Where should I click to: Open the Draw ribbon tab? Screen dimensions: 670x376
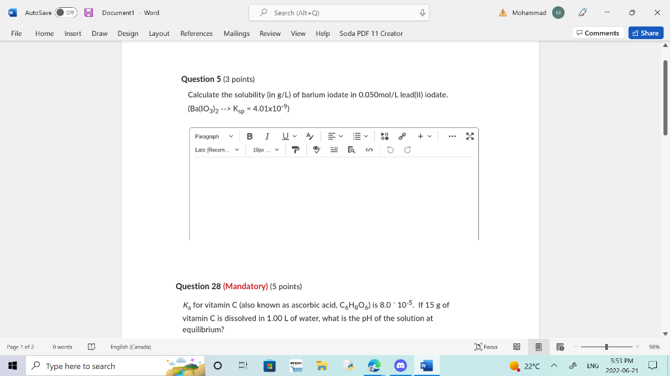coord(99,33)
